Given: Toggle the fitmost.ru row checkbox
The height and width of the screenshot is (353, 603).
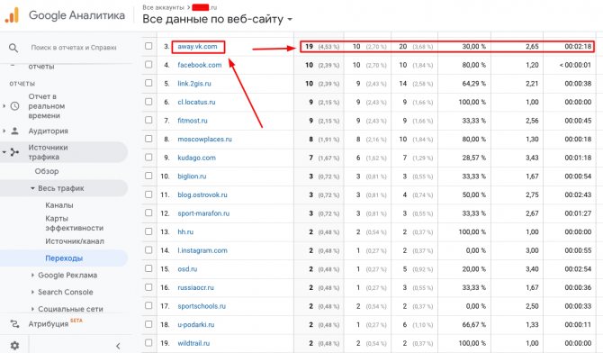Looking at the screenshot, I should pos(148,120).
